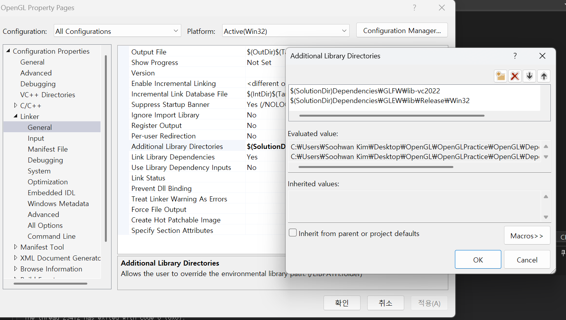Select Debugging under Linker

click(45, 160)
